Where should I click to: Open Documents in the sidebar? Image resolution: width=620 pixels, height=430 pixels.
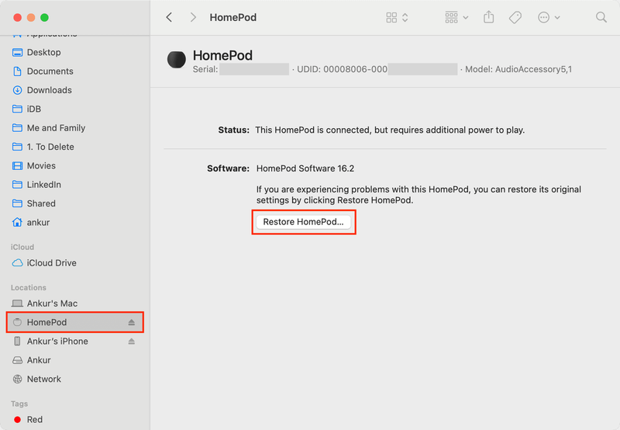coord(75,71)
